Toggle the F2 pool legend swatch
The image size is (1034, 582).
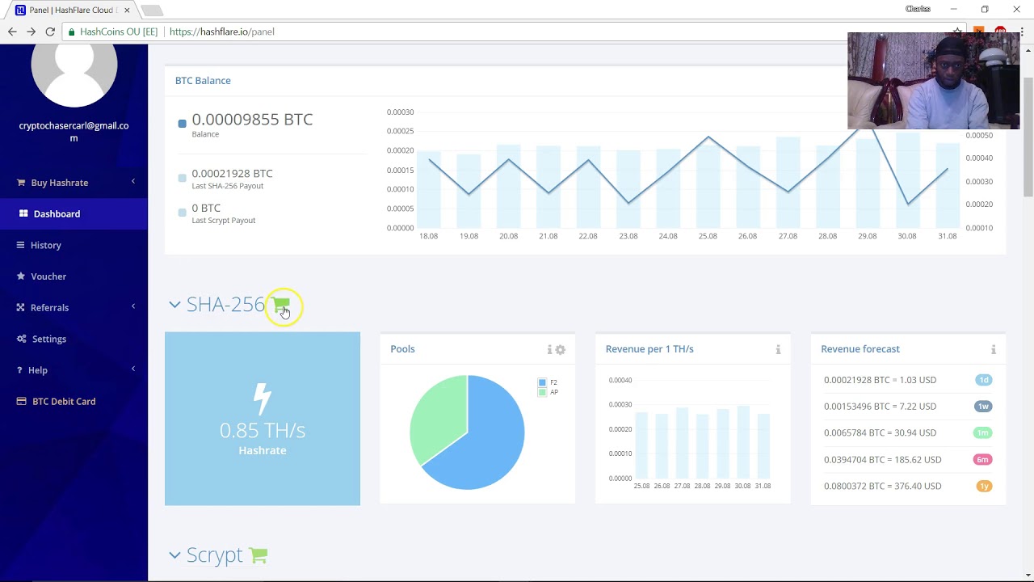542,382
